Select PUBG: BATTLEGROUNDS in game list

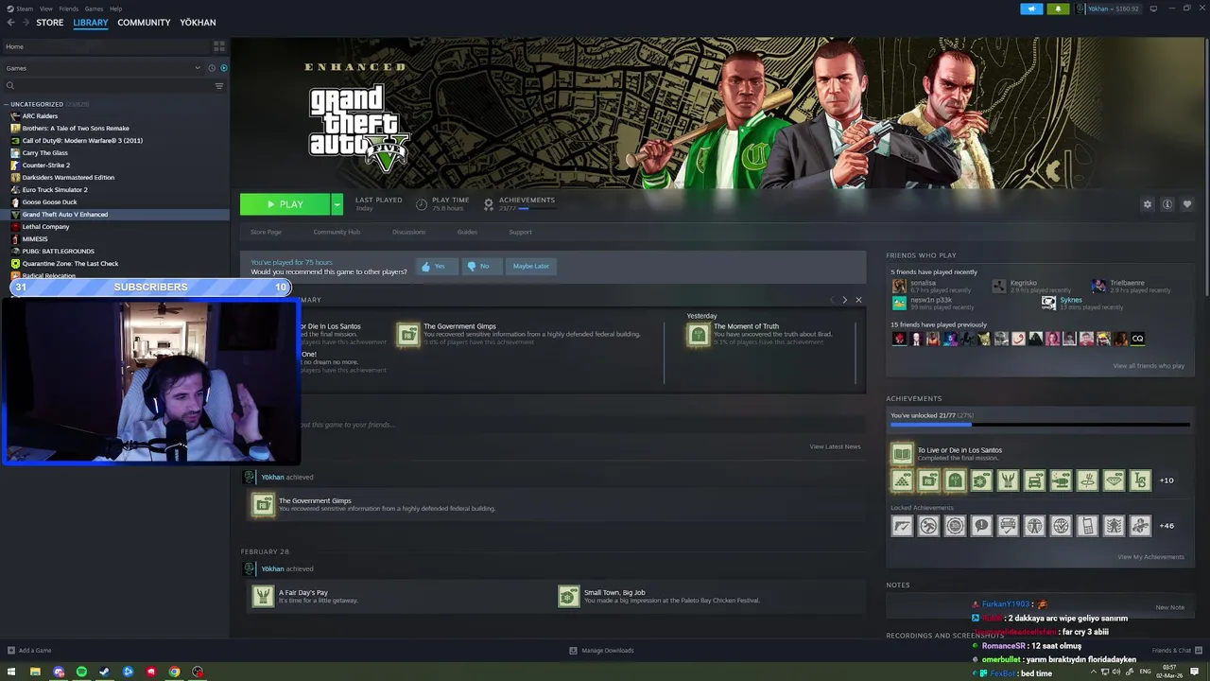pos(58,252)
